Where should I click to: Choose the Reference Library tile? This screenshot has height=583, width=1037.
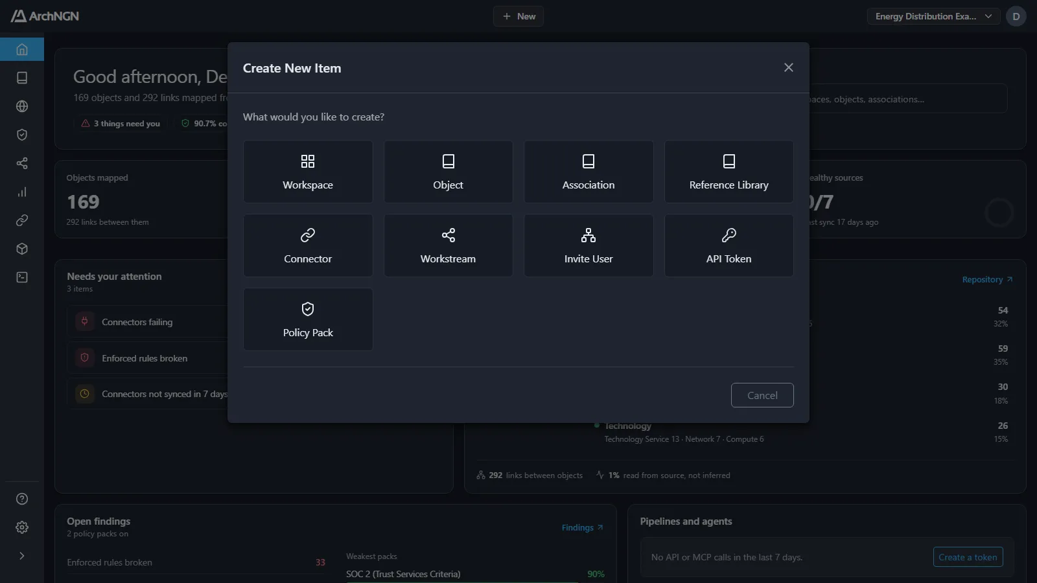tap(729, 172)
